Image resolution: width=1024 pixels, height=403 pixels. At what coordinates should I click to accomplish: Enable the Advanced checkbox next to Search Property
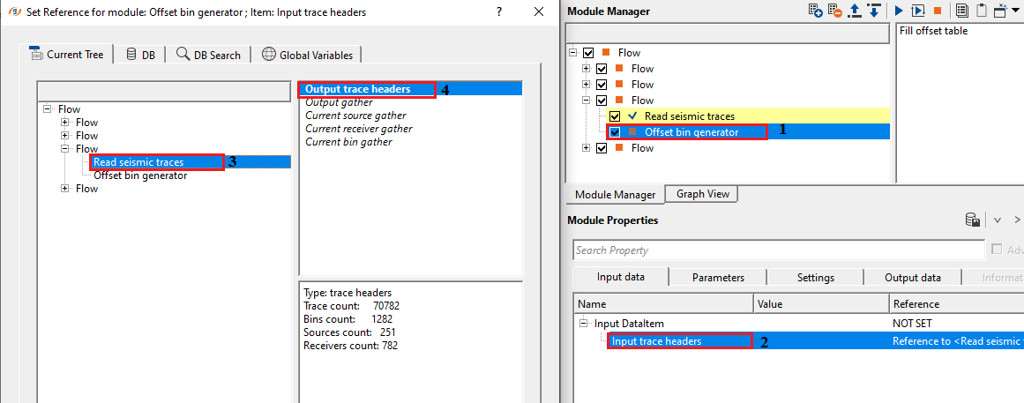coord(997,249)
